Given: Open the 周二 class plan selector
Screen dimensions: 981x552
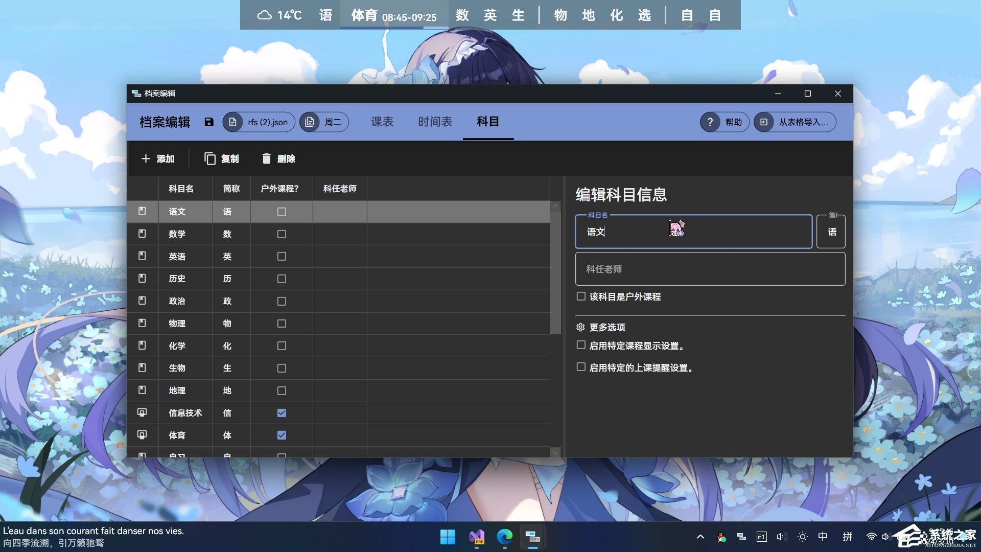Looking at the screenshot, I should pyautogui.click(x=324, y=122).
